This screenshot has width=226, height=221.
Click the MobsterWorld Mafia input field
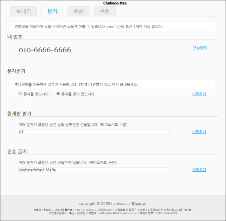click(94, 170)
